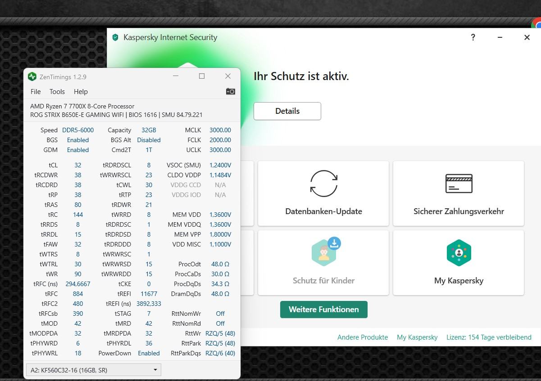Maximize the ZenTimings window
541x381 pixels.
coord(202,76)
